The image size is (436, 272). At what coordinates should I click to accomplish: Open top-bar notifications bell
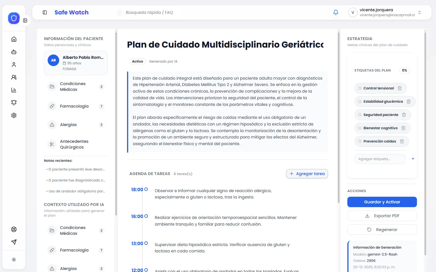(335, 12)
